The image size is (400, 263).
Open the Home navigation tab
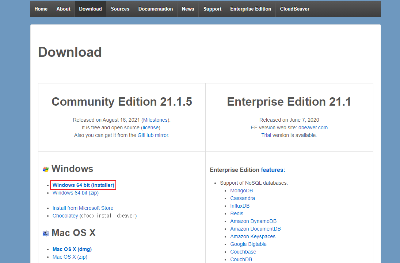pos(41,9)
